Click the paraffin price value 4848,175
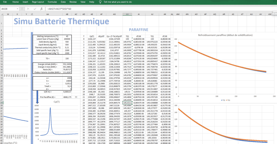This screenshot has width=277, height=144. 67,97
